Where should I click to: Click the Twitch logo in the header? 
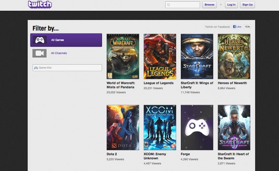tap(40, 5)
